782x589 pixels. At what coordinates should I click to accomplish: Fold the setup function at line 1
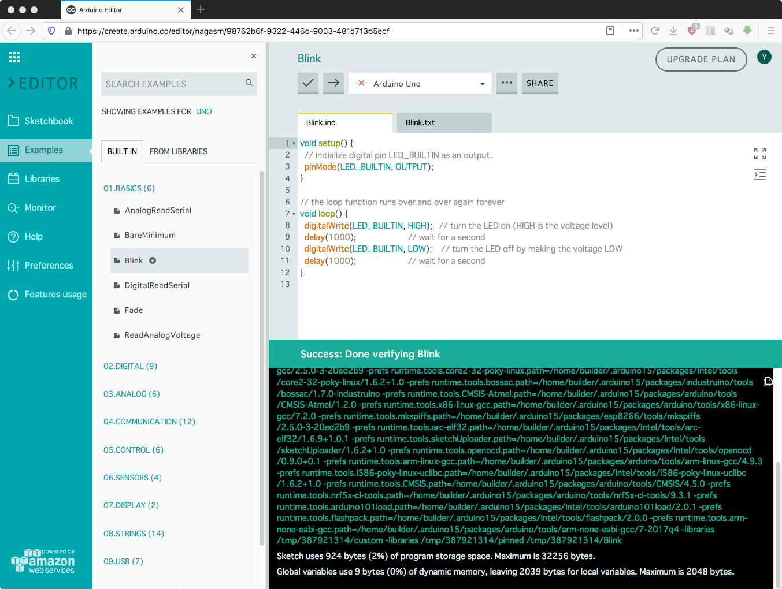point(294,144)
